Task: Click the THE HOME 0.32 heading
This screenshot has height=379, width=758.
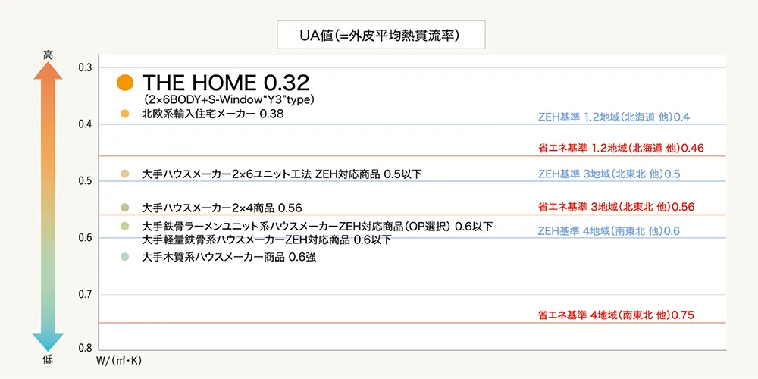Action: point(226,83)
